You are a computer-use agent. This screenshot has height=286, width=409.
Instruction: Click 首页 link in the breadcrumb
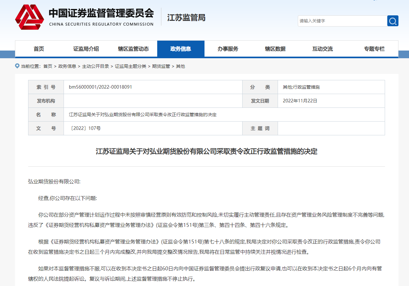(48, 66)
